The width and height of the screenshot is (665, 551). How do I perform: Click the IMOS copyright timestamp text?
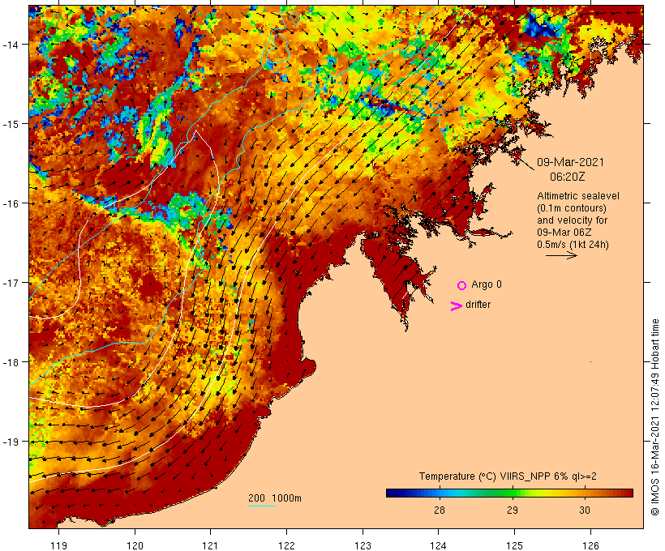point(654,417)
